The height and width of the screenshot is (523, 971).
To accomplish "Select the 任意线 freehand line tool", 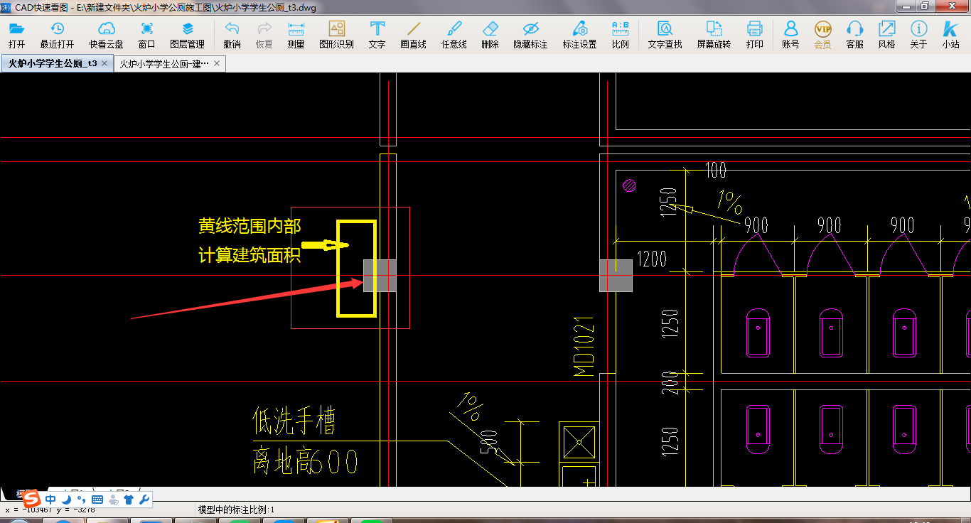I will coord(454,35).
